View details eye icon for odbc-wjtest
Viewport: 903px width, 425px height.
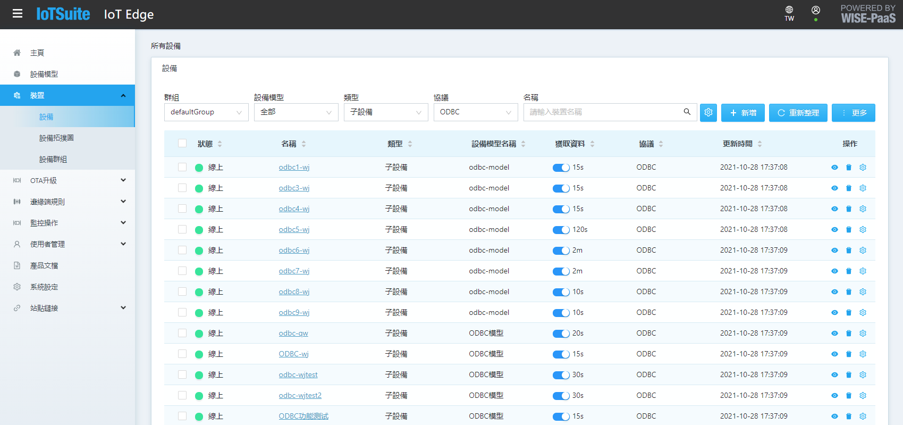coord(834,375)
